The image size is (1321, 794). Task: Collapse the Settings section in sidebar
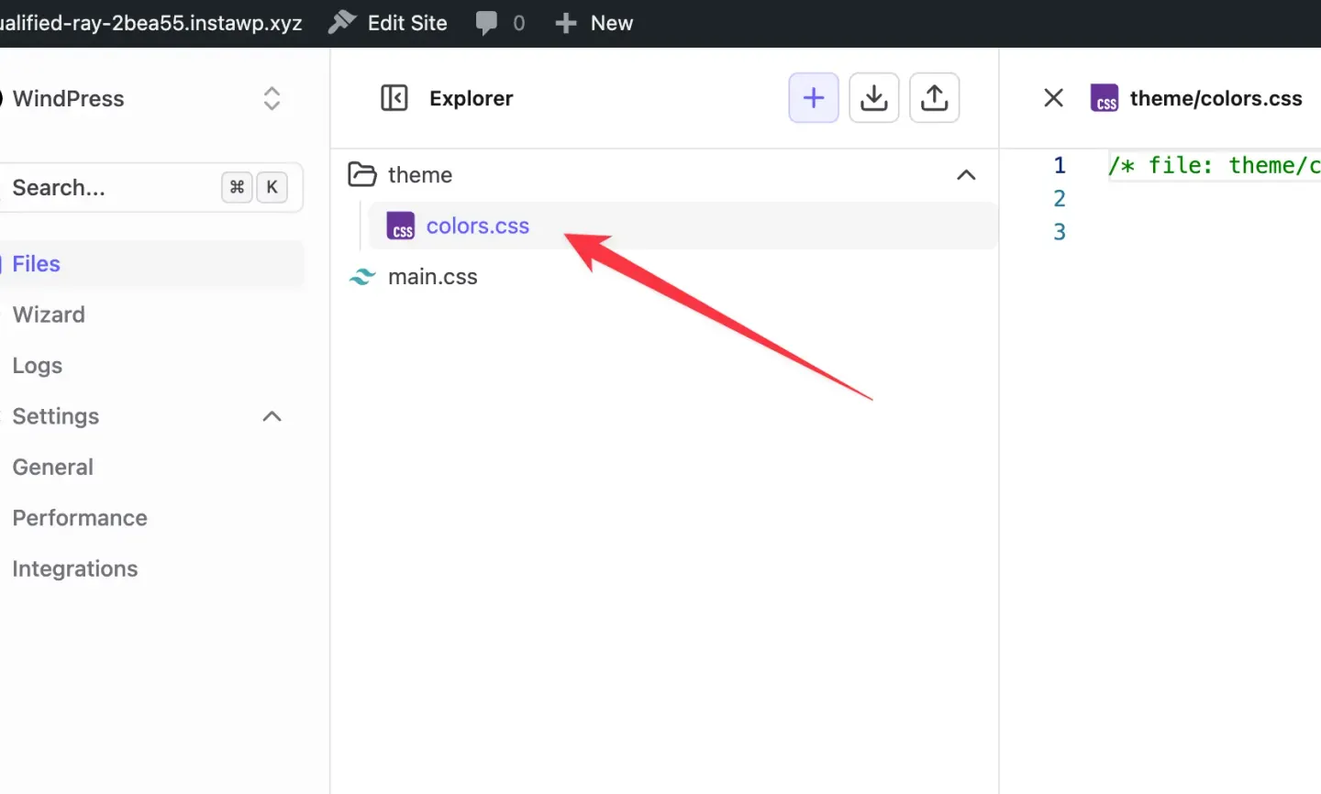272,416
